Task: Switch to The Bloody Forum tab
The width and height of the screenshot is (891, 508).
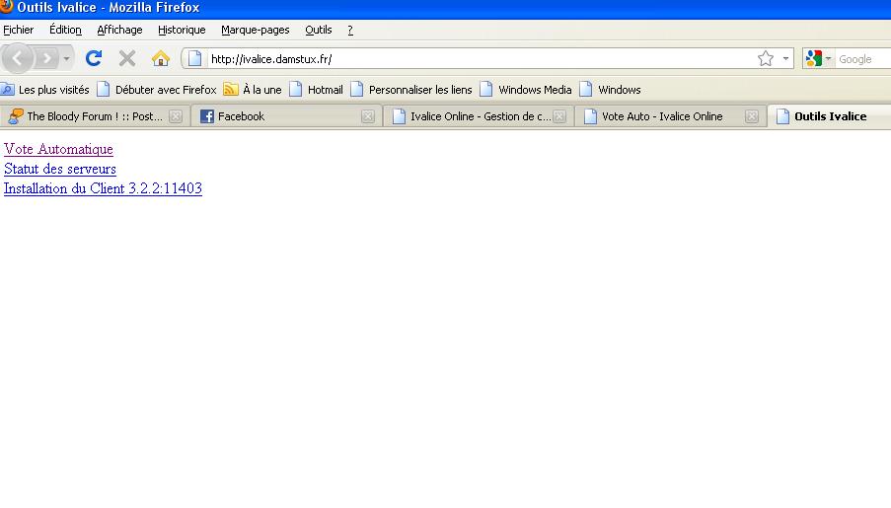Action: tap(95, 116)
